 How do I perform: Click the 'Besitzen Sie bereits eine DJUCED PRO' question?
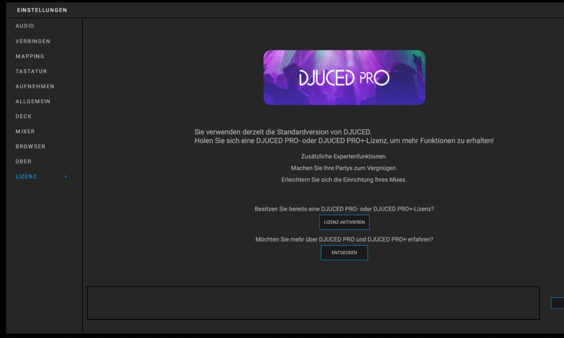coord(344,209)
